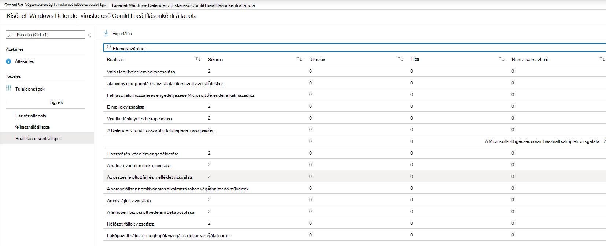Click the Sikeres value 2 for E-mailek vizsgálata
Viewport: 606px width, 246px height.
(x=209, y=106)
